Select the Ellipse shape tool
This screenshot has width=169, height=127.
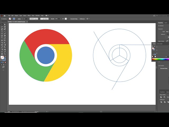pyautogui.click(x=2, y=34)
